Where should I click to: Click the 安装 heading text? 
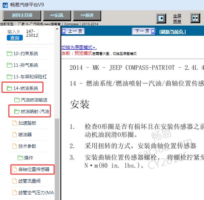point(80,104)
